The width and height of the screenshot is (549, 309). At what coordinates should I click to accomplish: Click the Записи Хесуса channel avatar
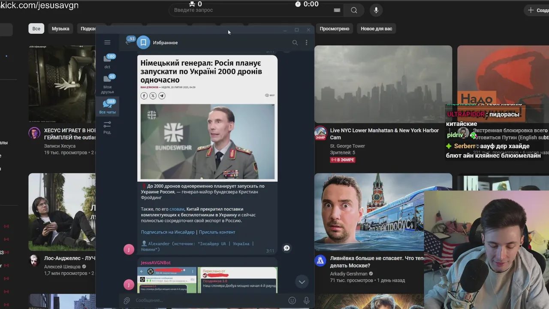34,133
